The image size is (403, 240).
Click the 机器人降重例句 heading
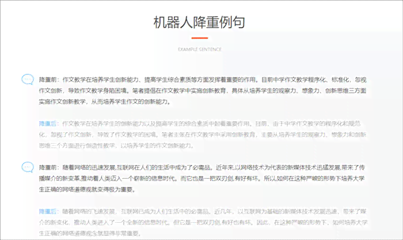[x=199, y=22]
